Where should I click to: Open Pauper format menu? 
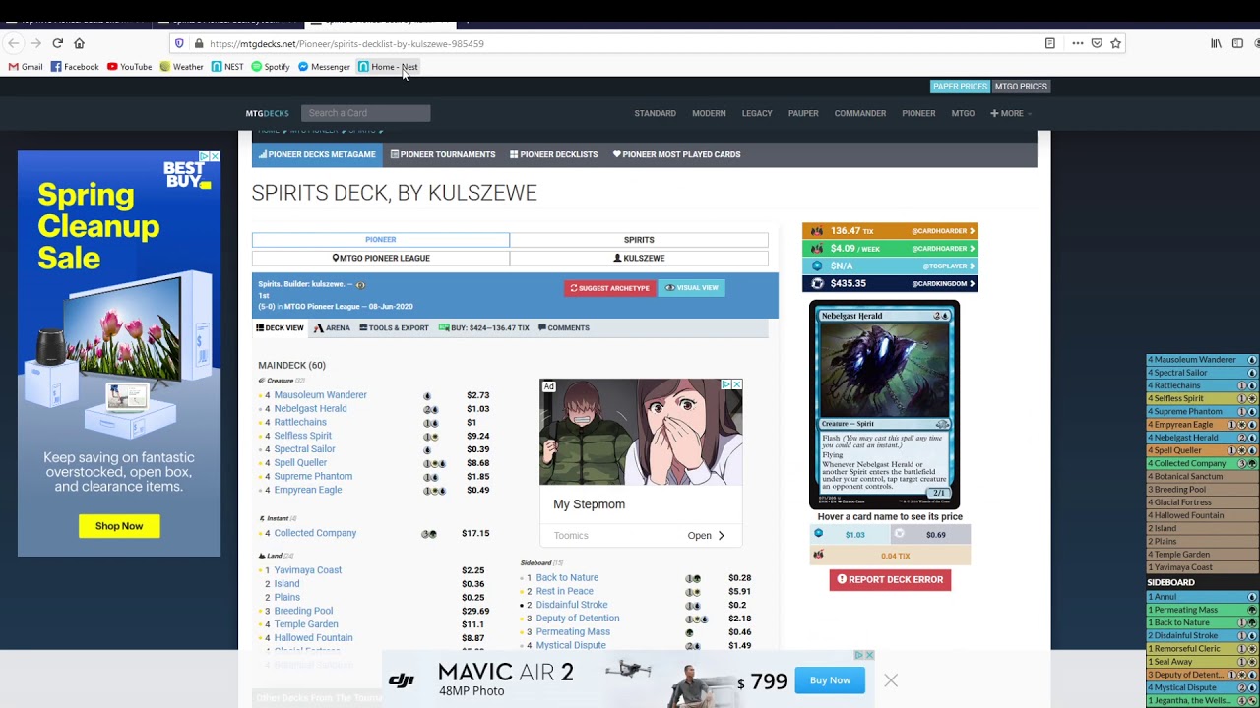click(x=803, y=113)
